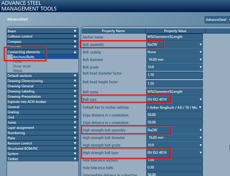The image size is (230, 176).
Task: Click the Hole tolerance bolts label
Action: click(98, 168)
